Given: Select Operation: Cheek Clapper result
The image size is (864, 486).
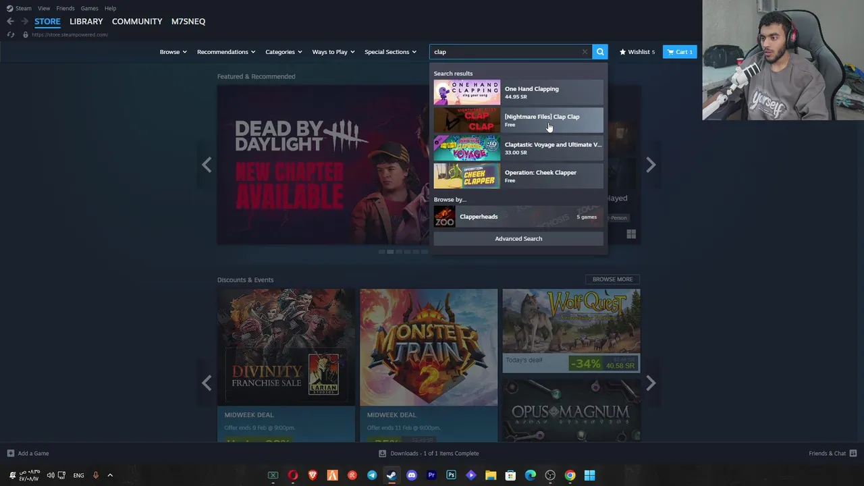Looking at the screenshot, I should point(518,176).
